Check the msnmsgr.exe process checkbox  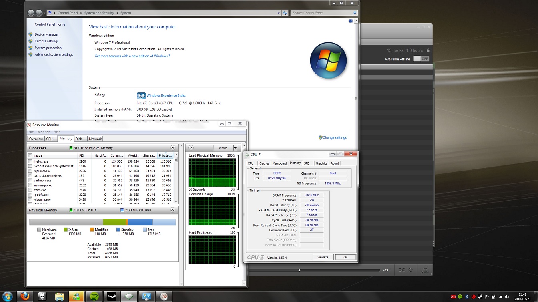coord(30,185)
